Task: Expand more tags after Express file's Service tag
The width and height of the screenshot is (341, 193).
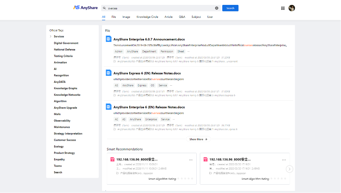Action: pos(171,86)
